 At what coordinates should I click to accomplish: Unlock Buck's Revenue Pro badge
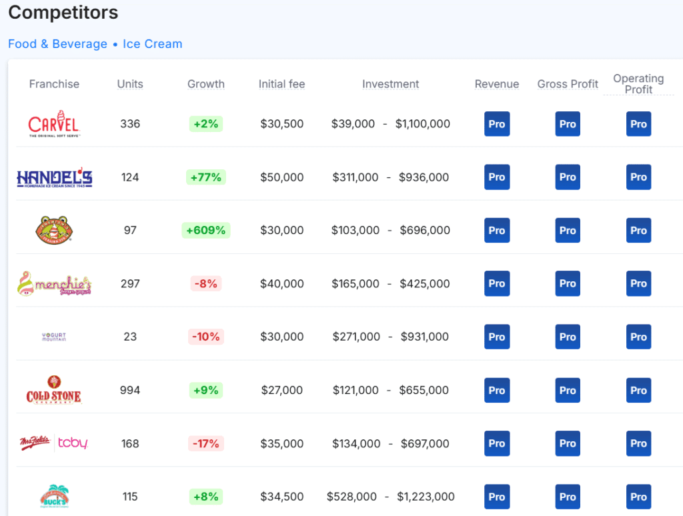(x=497, y=497)
